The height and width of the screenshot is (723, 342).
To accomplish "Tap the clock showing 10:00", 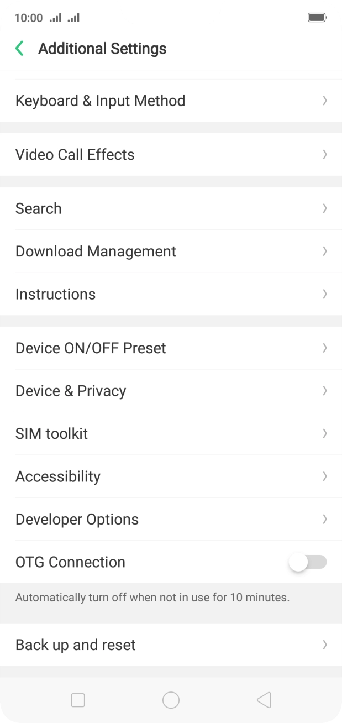I will coord(28,18).
